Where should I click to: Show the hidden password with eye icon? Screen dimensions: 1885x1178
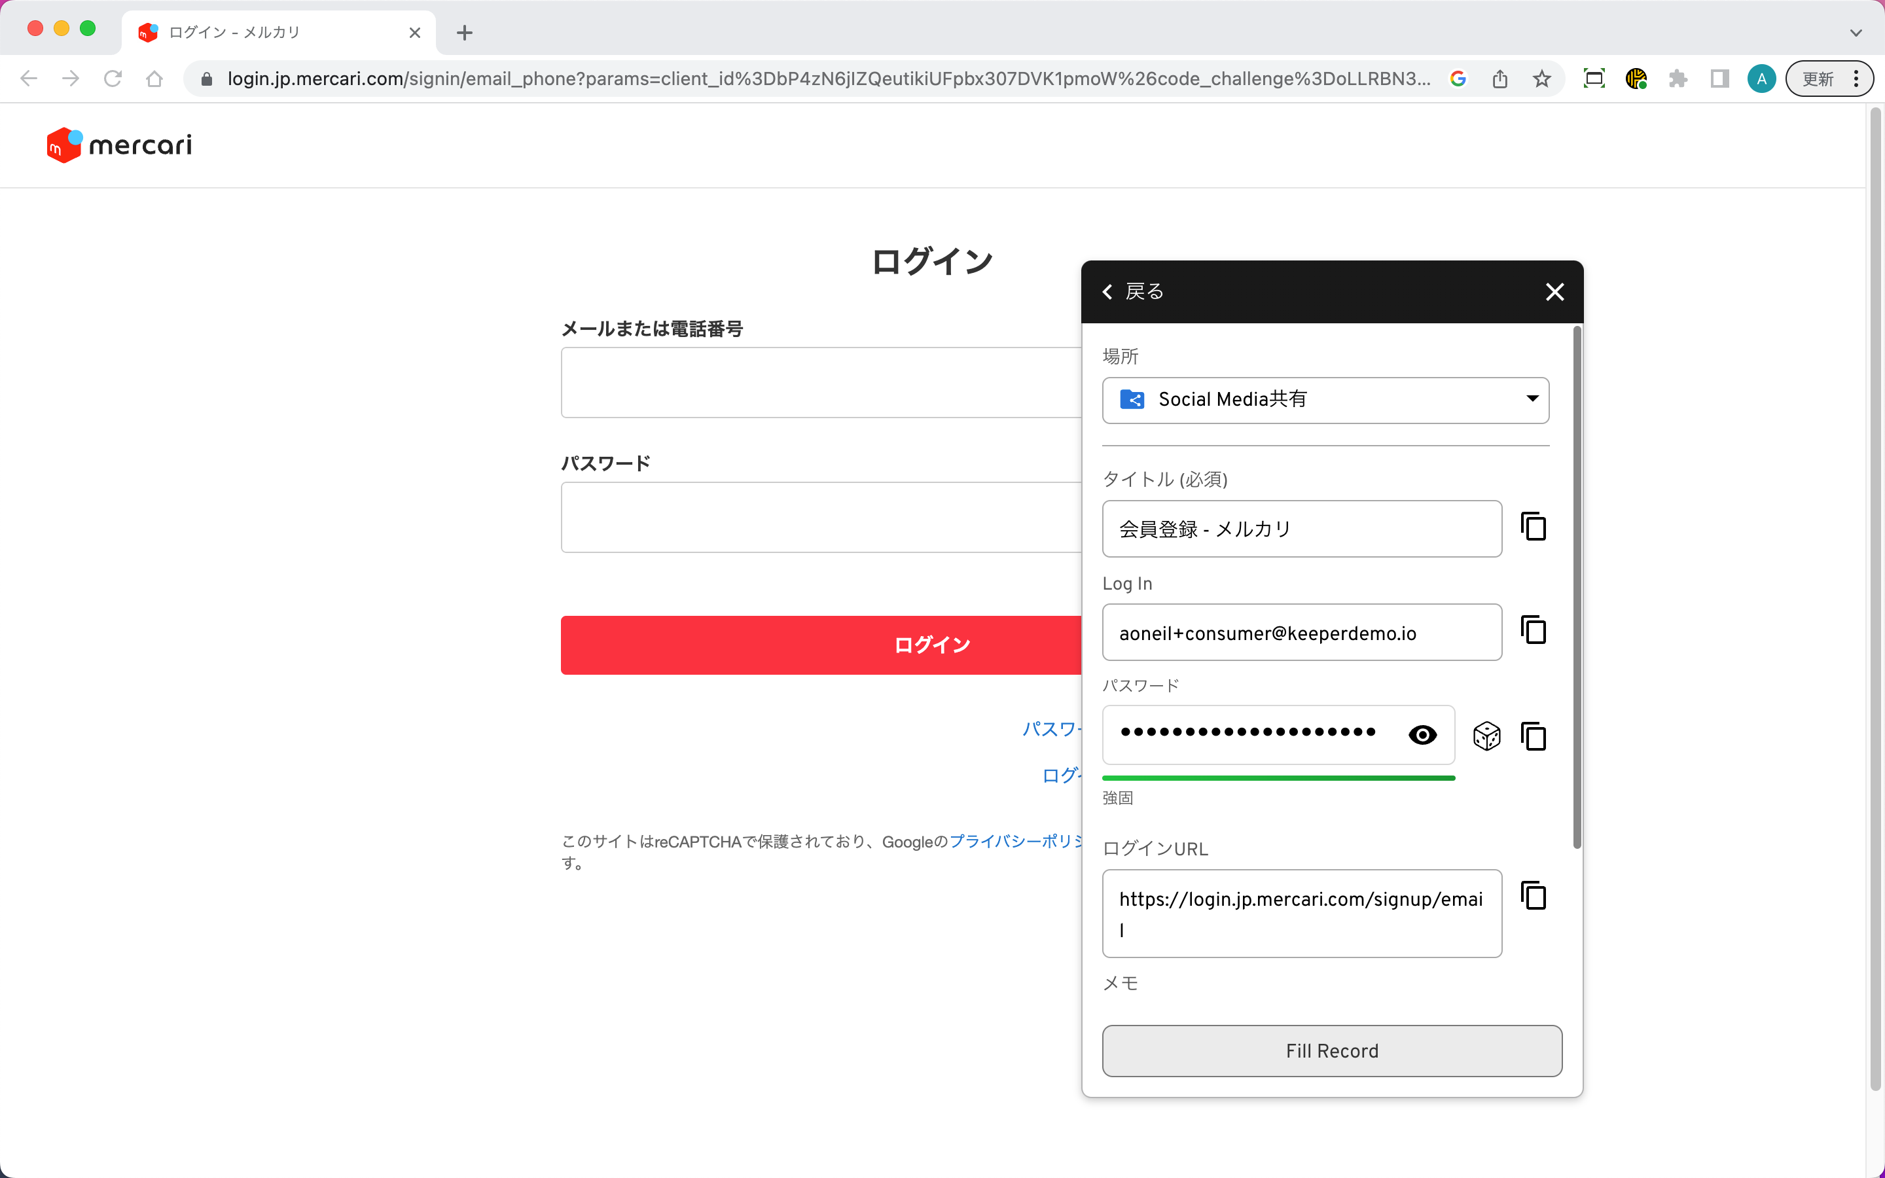(x=1422, y=735)
